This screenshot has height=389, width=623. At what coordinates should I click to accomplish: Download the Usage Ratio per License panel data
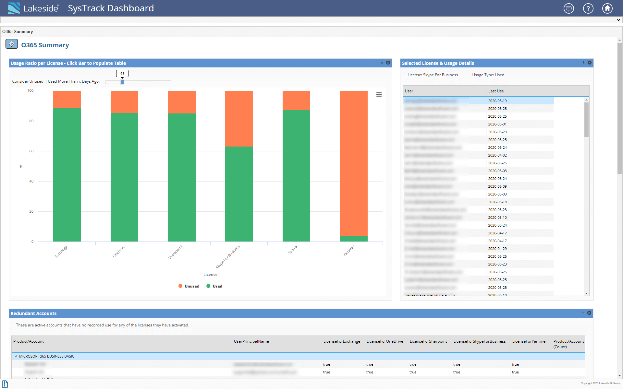point(382,63)
